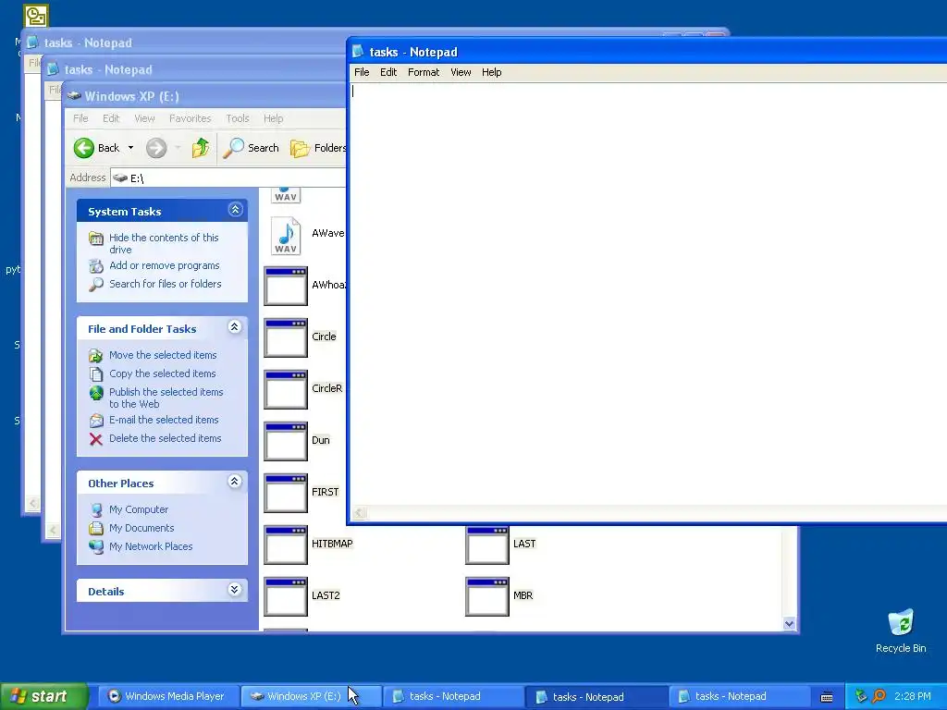This screenshot has height=710, width=947.
Task: Click the top-left desktop icon
Action: coord(36,16)
